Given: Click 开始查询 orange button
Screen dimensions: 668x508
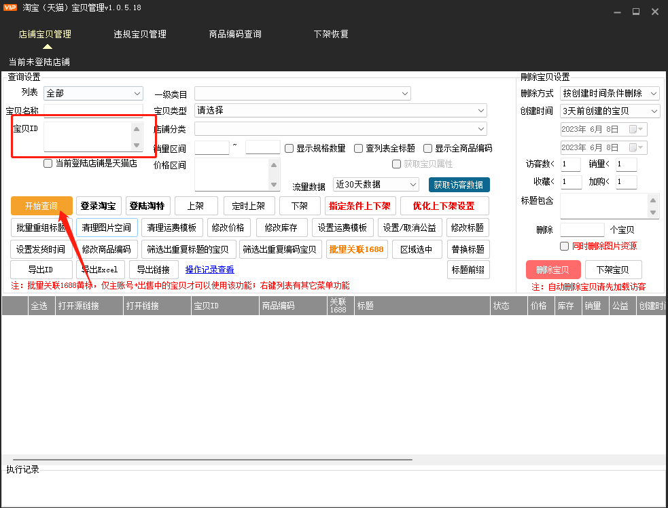Looking at the screenshot, I should tap(41, 206).
